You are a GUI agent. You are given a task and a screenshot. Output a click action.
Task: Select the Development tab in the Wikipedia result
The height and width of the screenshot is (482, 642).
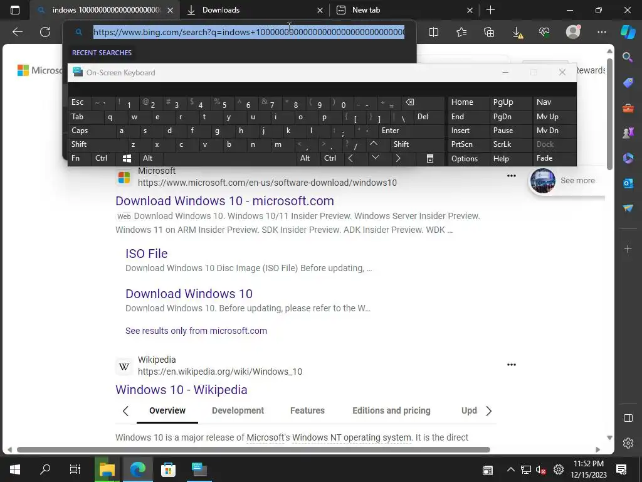point(238,410)
